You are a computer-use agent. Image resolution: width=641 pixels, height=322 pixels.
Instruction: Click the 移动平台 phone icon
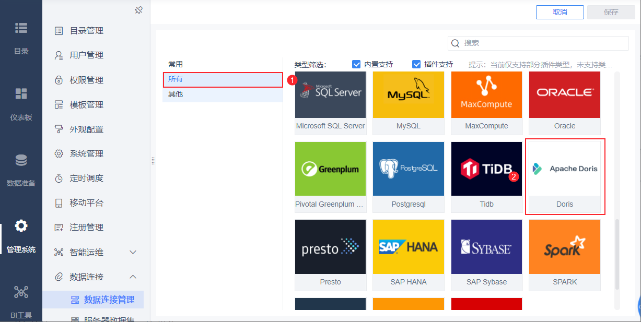point(59,203)
